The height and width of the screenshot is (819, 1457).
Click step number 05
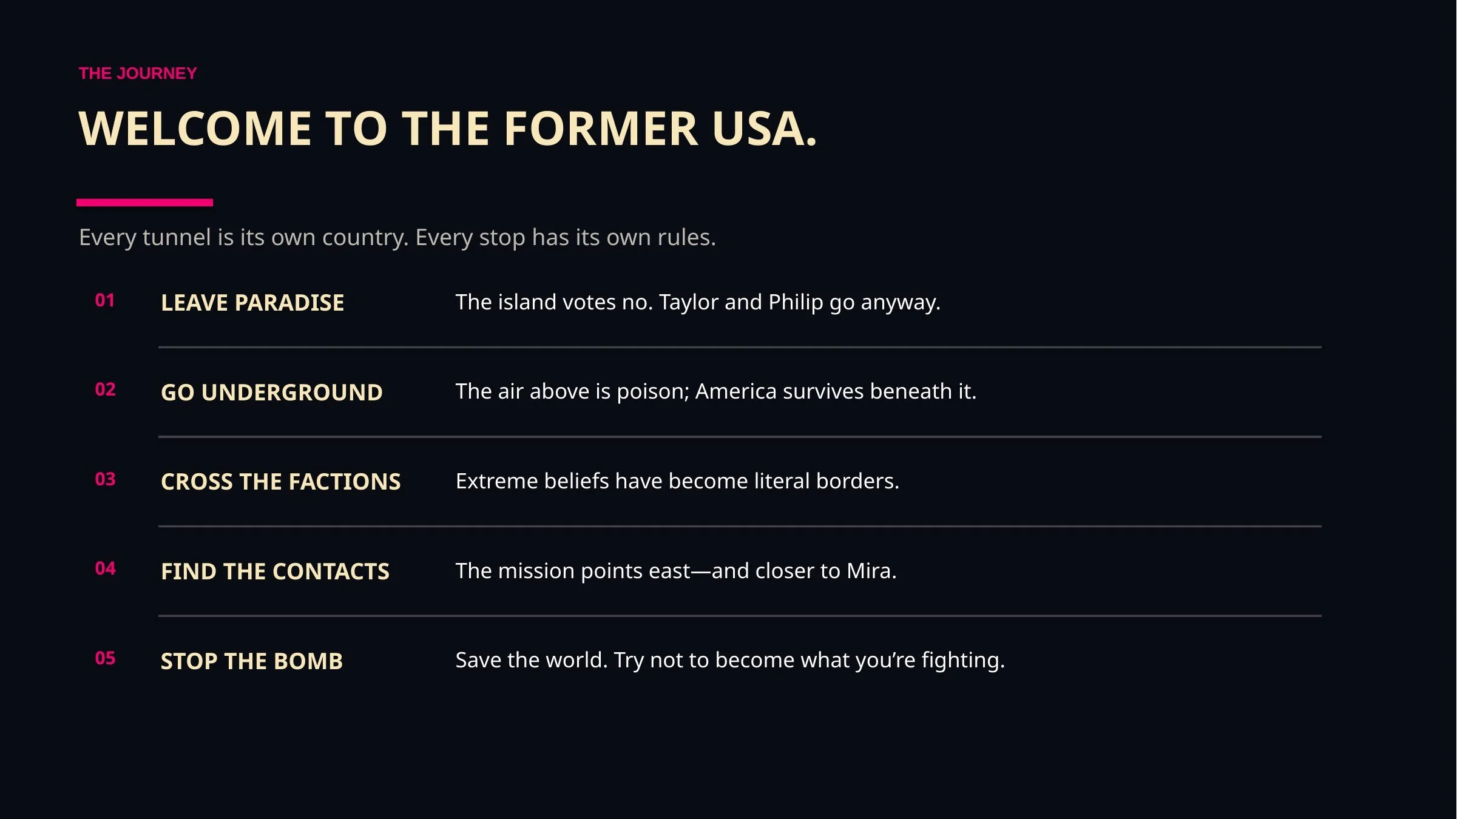tap(105, 658)
